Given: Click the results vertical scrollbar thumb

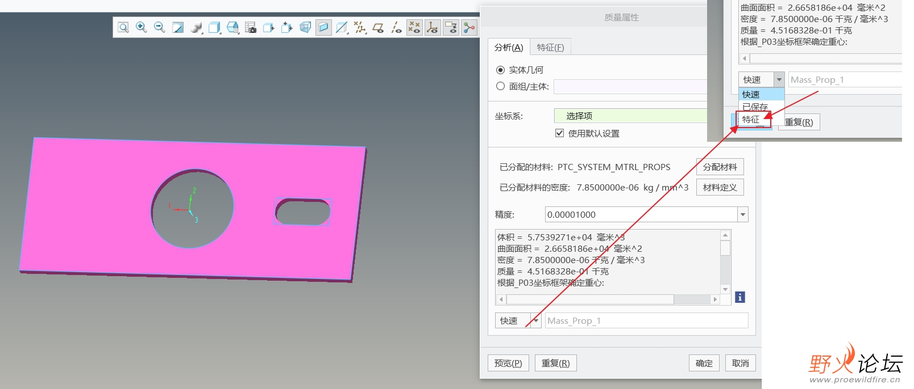Looking at the screenshot, I should pos(725,248).
